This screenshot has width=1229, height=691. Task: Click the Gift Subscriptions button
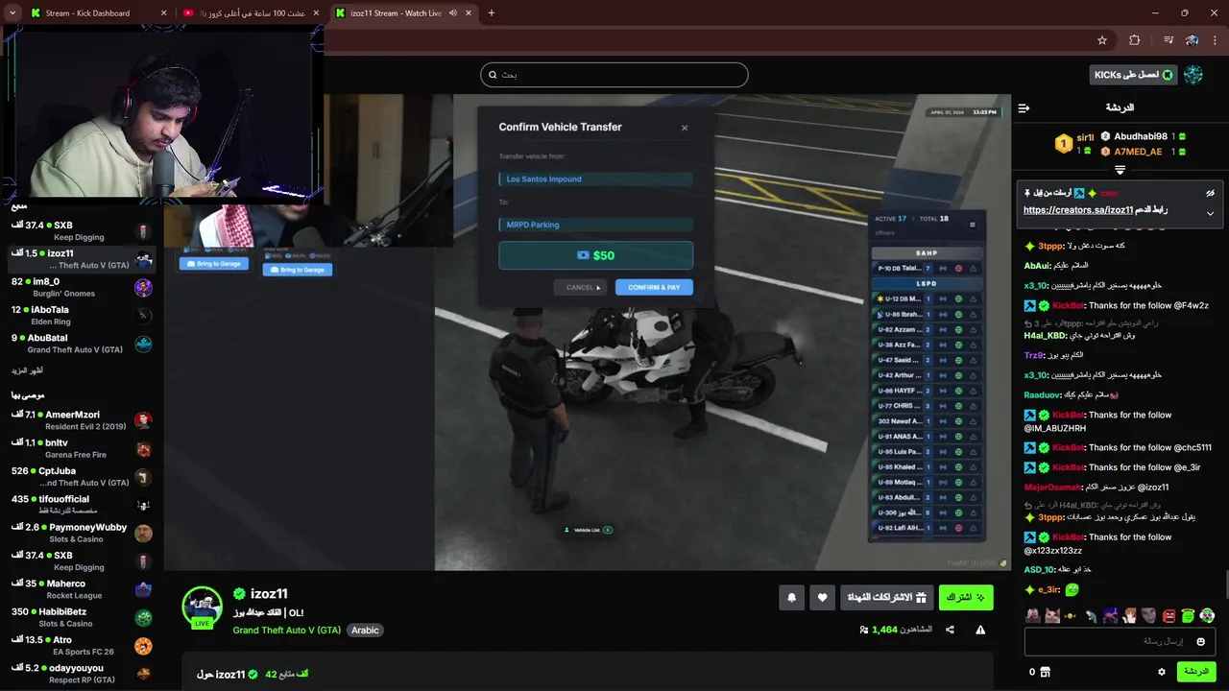point(887,597)
